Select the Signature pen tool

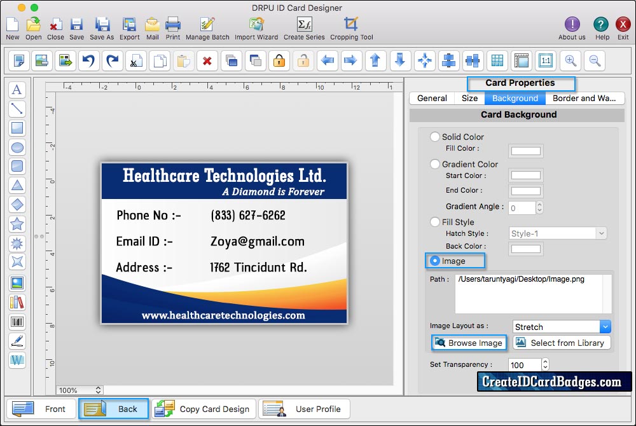pos(17,341)
